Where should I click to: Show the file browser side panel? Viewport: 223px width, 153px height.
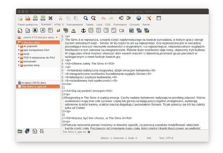(x=20, y=131)
